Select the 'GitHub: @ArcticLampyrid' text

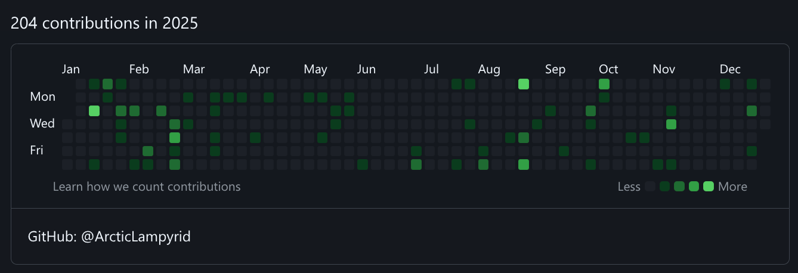(109, 237)
